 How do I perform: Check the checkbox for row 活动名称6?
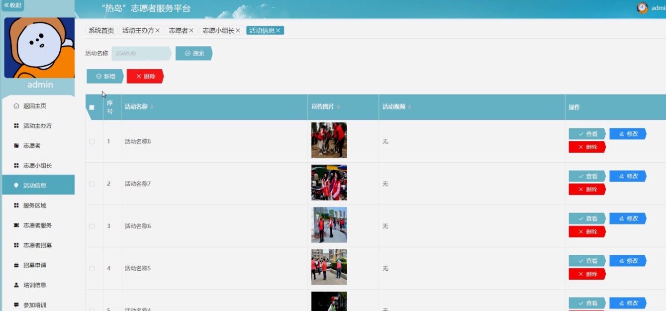(x=92, y=226)
